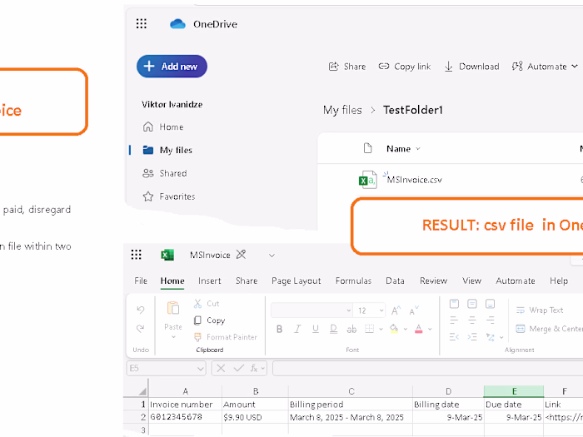Expand the Paste options arrow
583x437 pixels.
pyautogui.click(x=173, y=337)
